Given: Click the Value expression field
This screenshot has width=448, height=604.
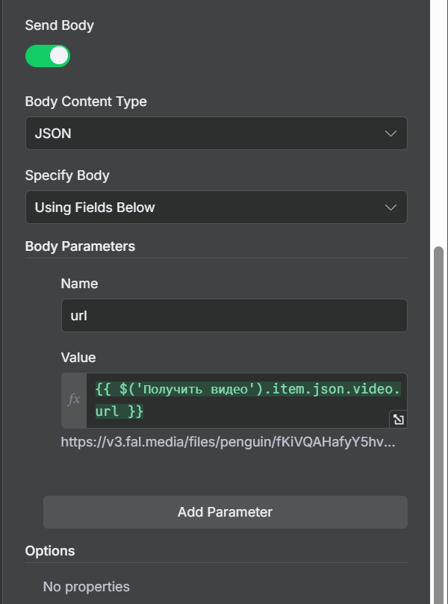Looking at the screenshot, I should 246,400.
